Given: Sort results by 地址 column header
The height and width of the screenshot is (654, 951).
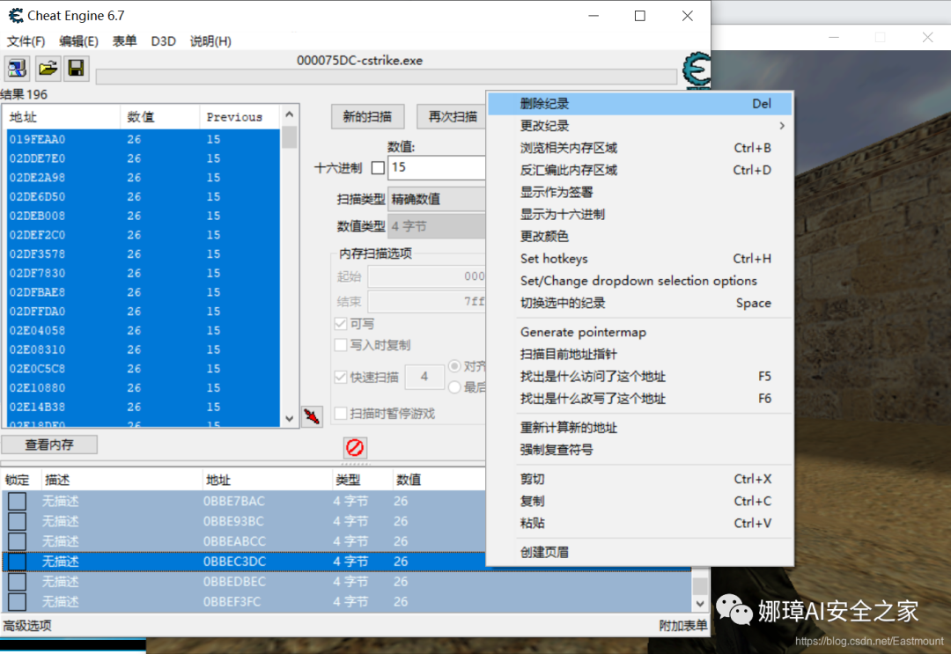Looking at the screenshot, I should (x=63, y=117).
